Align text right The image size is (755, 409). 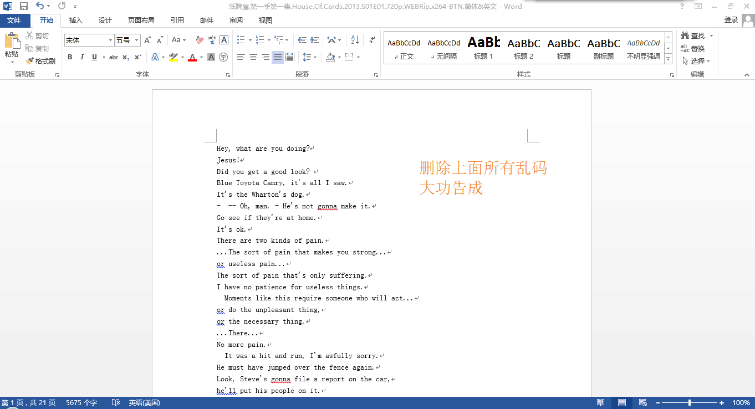coord(266,57)
